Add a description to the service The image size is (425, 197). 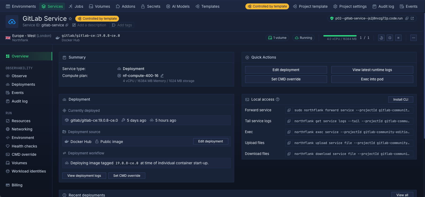click(x=89, y=25)
